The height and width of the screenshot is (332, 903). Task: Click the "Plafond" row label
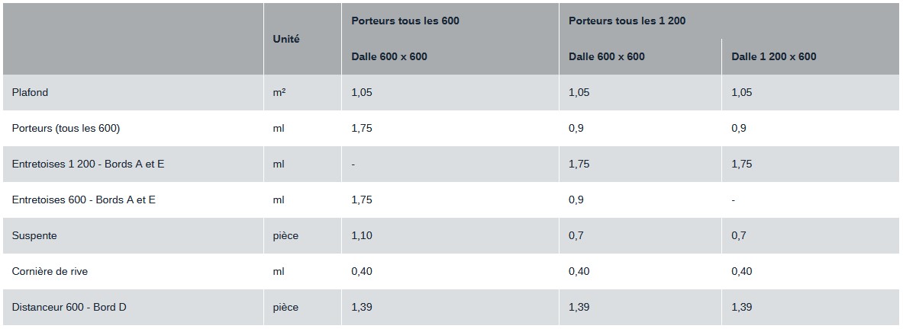pyautogui.click(x=31, y=92)
